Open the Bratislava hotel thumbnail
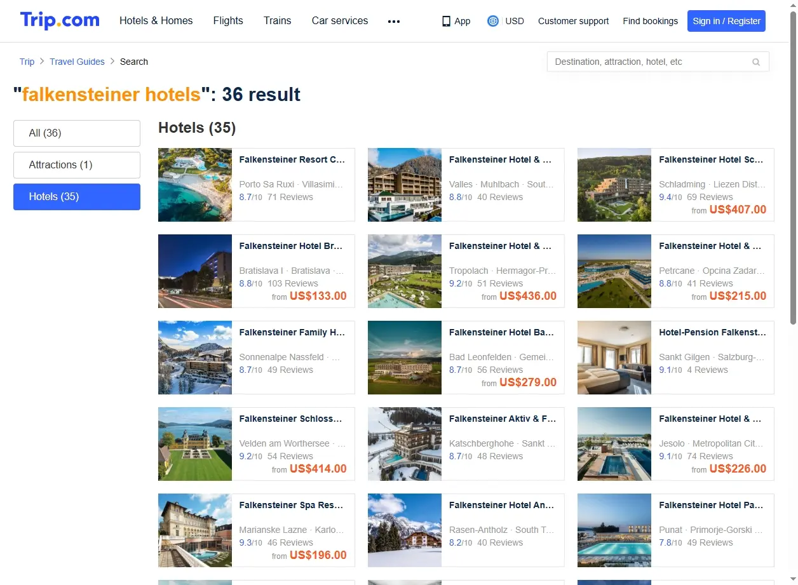Screen dimensions: 798x585 click(195, 271)
